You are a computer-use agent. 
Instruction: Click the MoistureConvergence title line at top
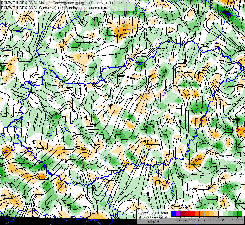click(67, 3)
